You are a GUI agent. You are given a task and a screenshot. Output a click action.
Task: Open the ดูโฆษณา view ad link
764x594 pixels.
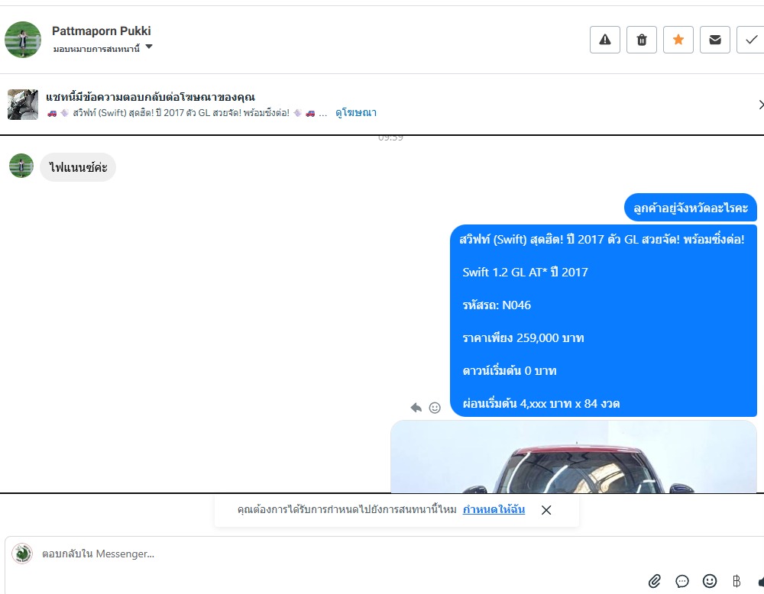click(x=356, y=112)
